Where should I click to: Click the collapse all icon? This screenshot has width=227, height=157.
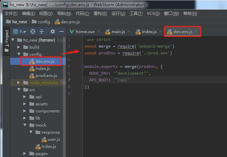42,31
